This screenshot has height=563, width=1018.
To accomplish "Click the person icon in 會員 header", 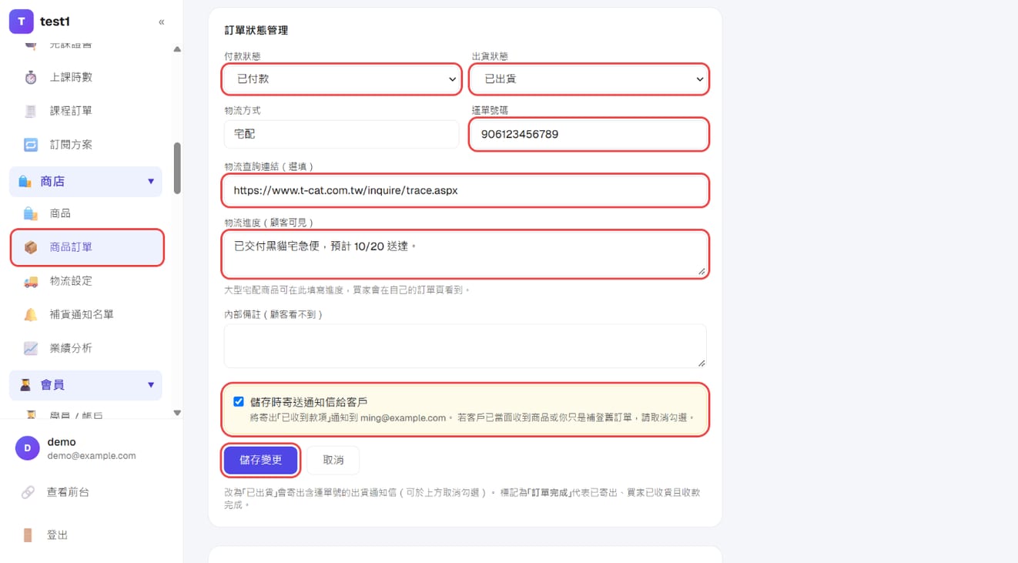I will (x=25, y=385).
